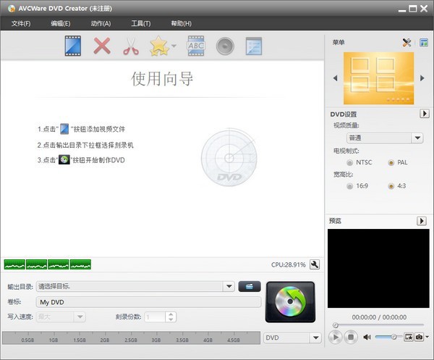Select the scissors clip tool
The height and width of the screenshot is (360, 434).
[131, 46]
